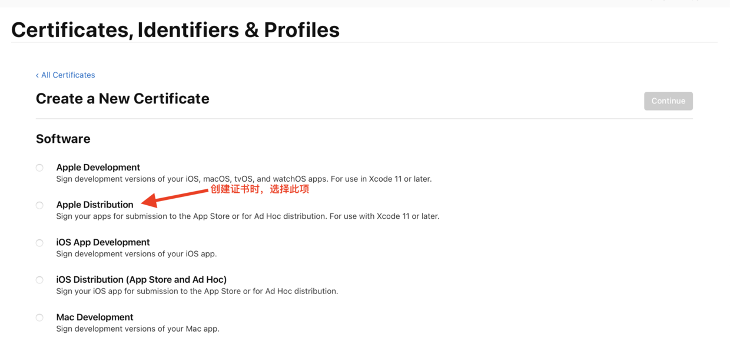
Task: Click the description under Apple Distribution
Action: 248,216
